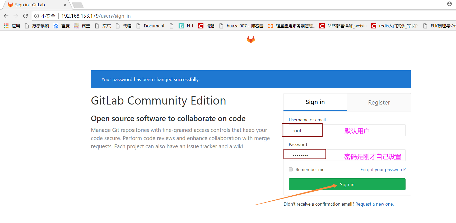This screenshot has height=223, width=456.
Task: Click the Open source software to collaborate heading
Action: 168,118
